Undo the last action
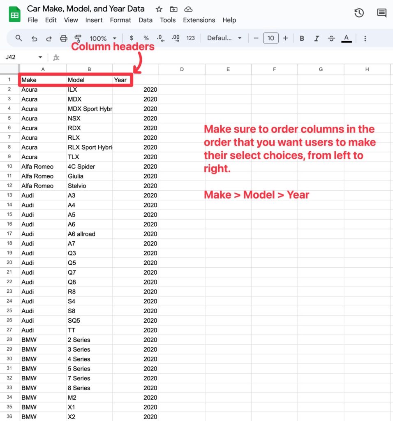 point(34,38)
